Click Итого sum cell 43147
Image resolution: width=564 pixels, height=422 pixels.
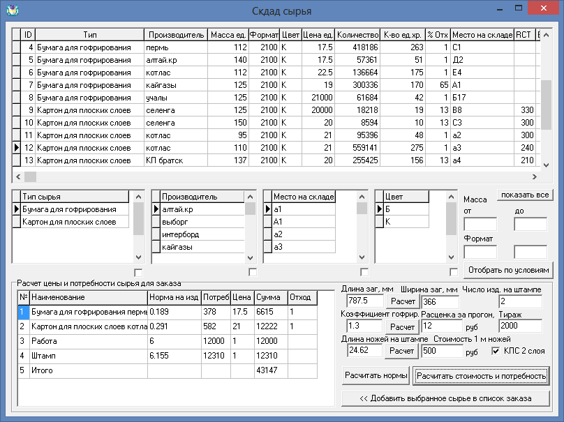pos(272,370)
